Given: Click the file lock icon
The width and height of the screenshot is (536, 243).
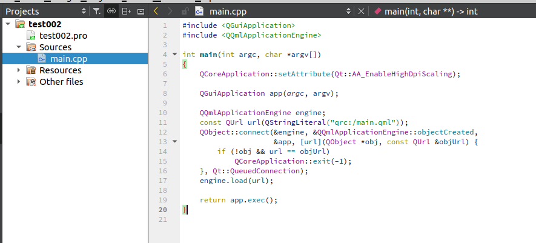Looking at the screenshot, I should tap(185, 12).
